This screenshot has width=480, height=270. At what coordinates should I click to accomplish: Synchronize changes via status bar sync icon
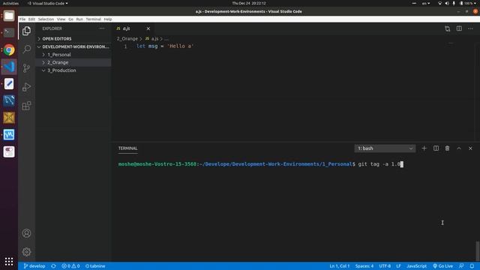tap(53, 266)
